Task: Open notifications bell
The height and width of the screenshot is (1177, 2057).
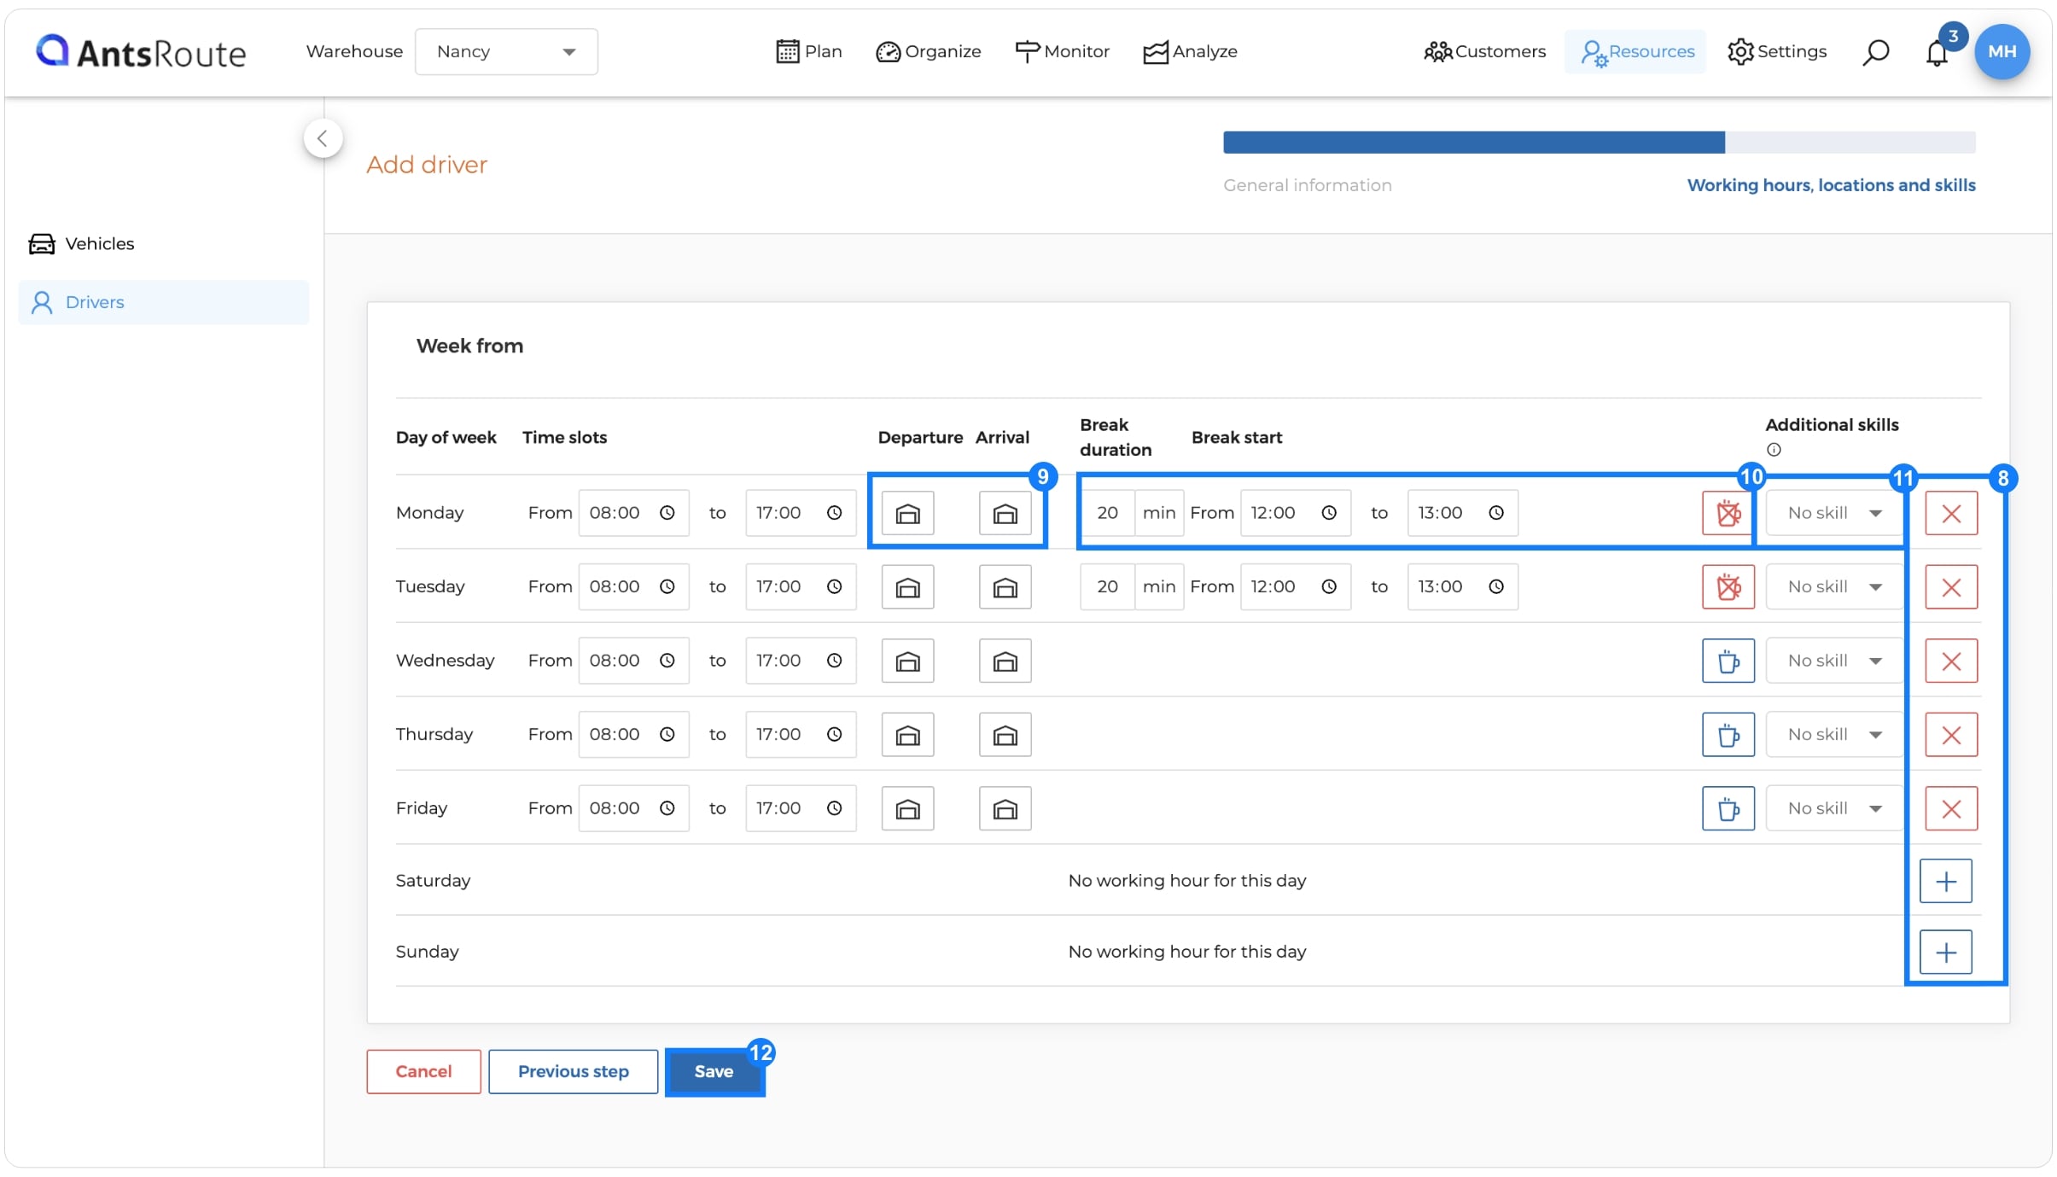Action: [x=1937, y=53]
